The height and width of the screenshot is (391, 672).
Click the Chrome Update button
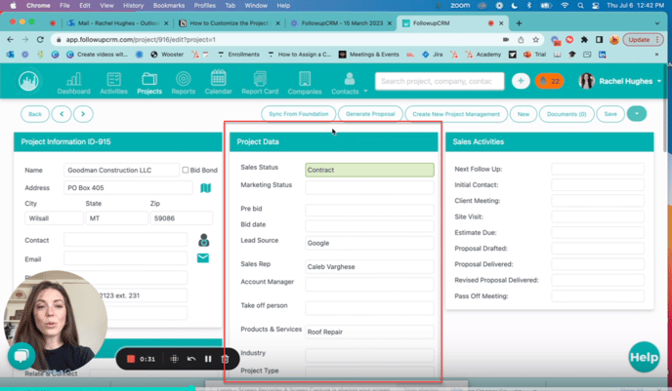(643, 39)
